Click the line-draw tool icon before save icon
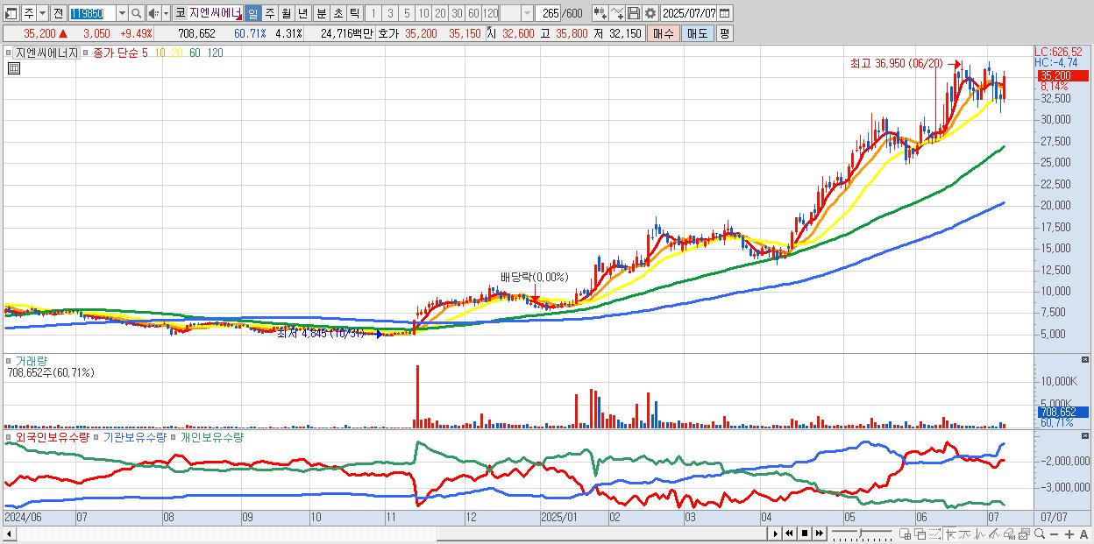Image resolution: width=1094 pixels, height=544 pixels. click(617, 13)
